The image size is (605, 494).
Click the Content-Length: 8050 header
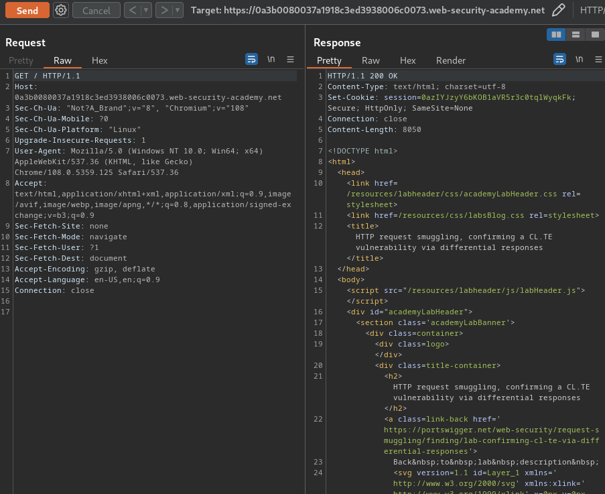tap(375, 129)
